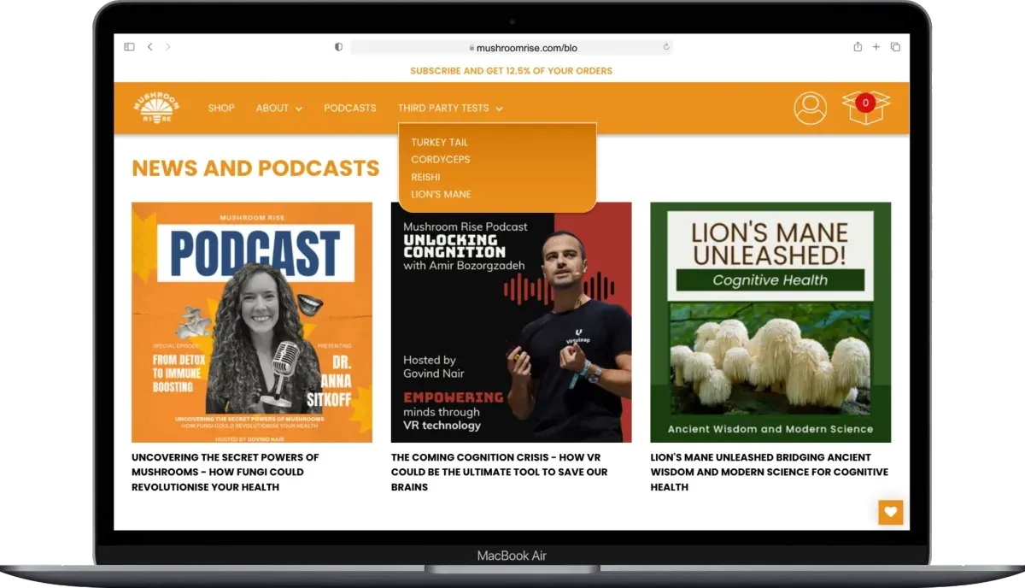The width and height of the screenshot is (1025, 588).
Task: Click the NEWS AND PODCASTS heading
Action: (x=255, y=168)
